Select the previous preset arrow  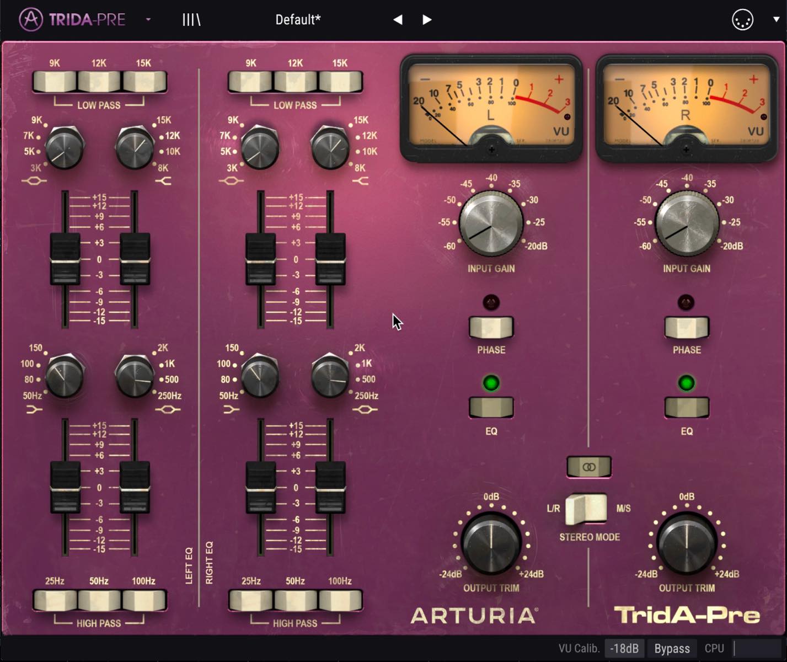(398, 20)
